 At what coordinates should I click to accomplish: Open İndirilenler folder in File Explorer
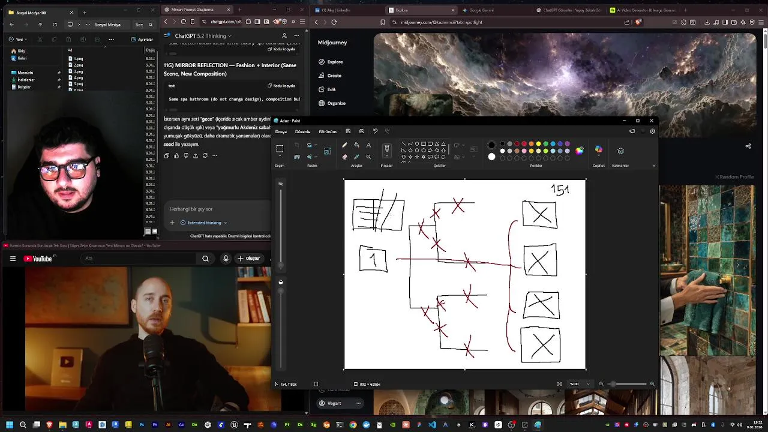[x=23, y=80]
